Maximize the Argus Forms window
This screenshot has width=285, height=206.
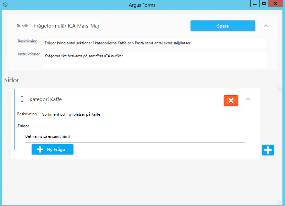click(264, 4)
